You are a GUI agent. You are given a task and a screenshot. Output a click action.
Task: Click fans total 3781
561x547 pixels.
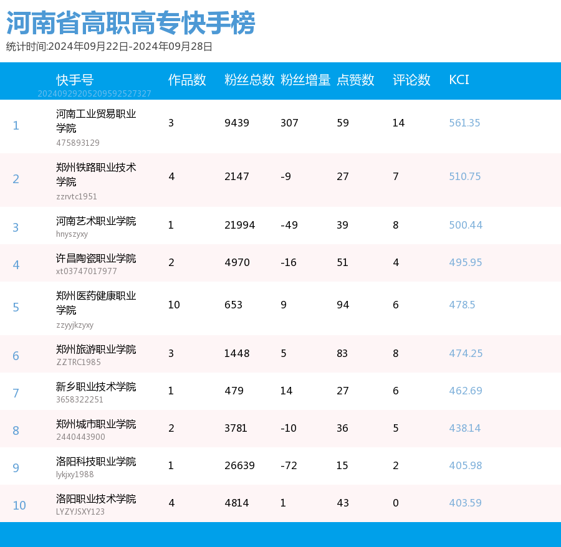click(x=236, y=428)
